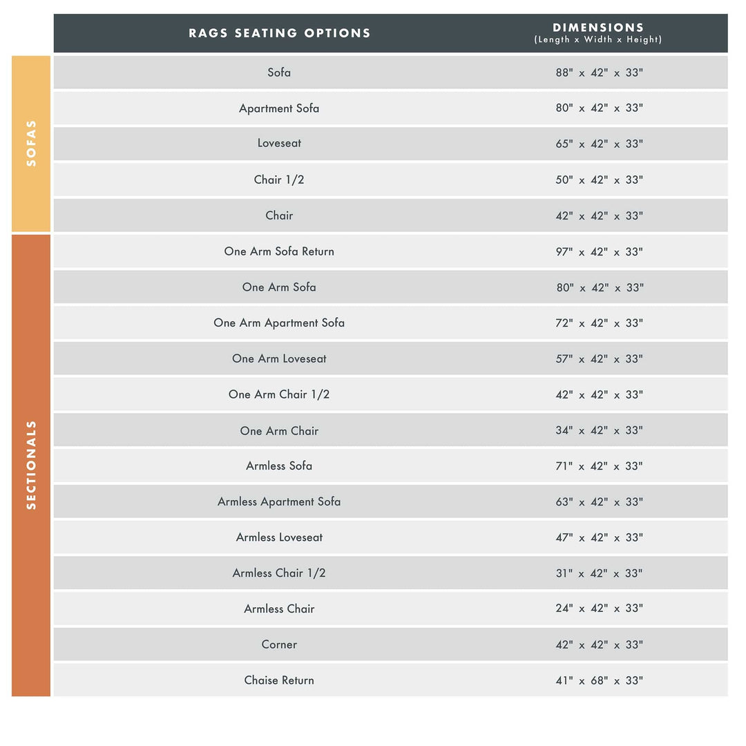Select the 24" x 42" x 33" dimension value

(599, 609)
